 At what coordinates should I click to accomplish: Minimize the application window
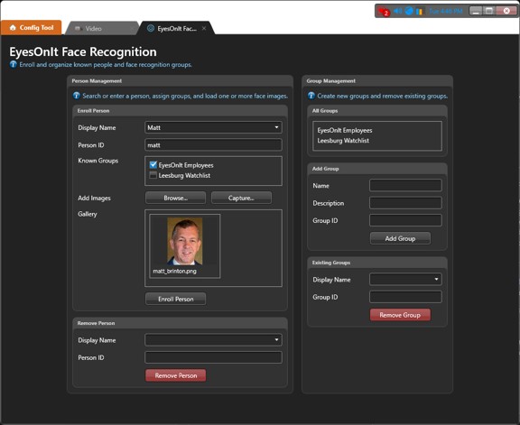[476, 11]
